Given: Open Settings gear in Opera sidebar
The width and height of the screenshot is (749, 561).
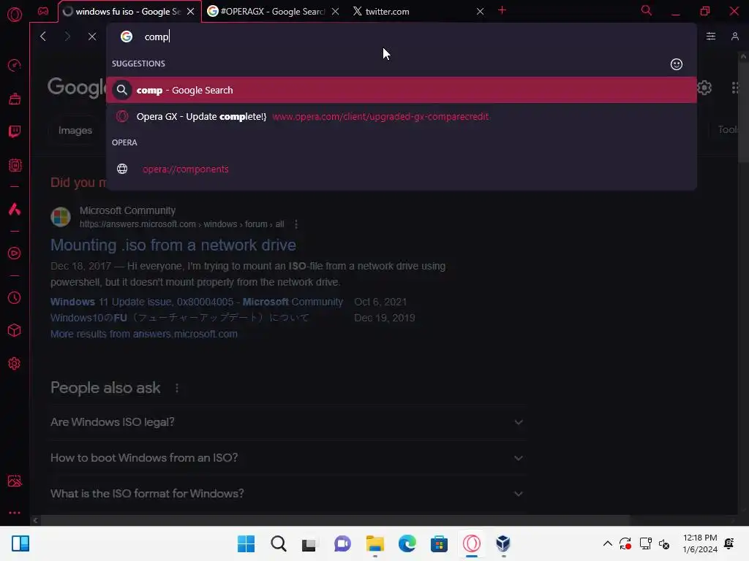Looking at the screenshot, I should tap(15, 364).
